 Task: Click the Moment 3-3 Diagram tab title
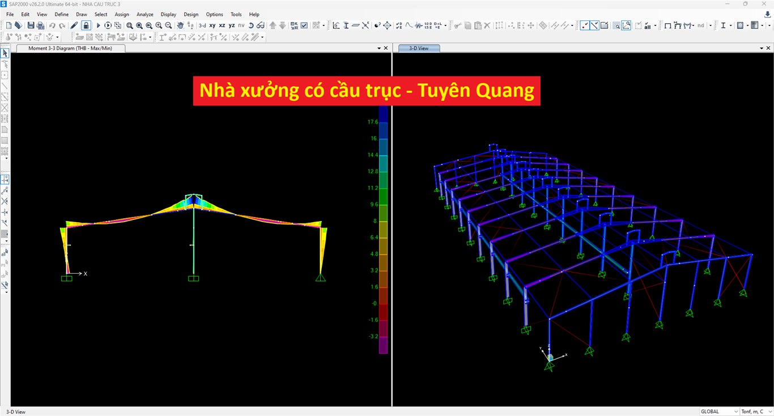pos(70,48)
